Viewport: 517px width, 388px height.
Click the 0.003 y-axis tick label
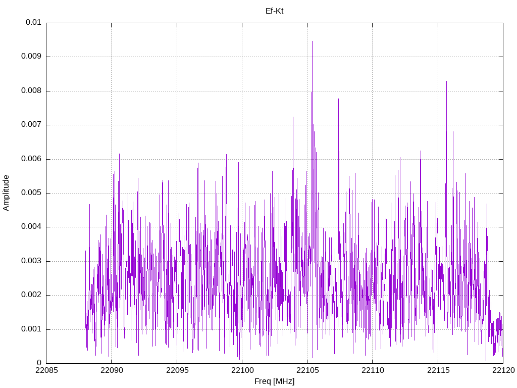point(31,261)
